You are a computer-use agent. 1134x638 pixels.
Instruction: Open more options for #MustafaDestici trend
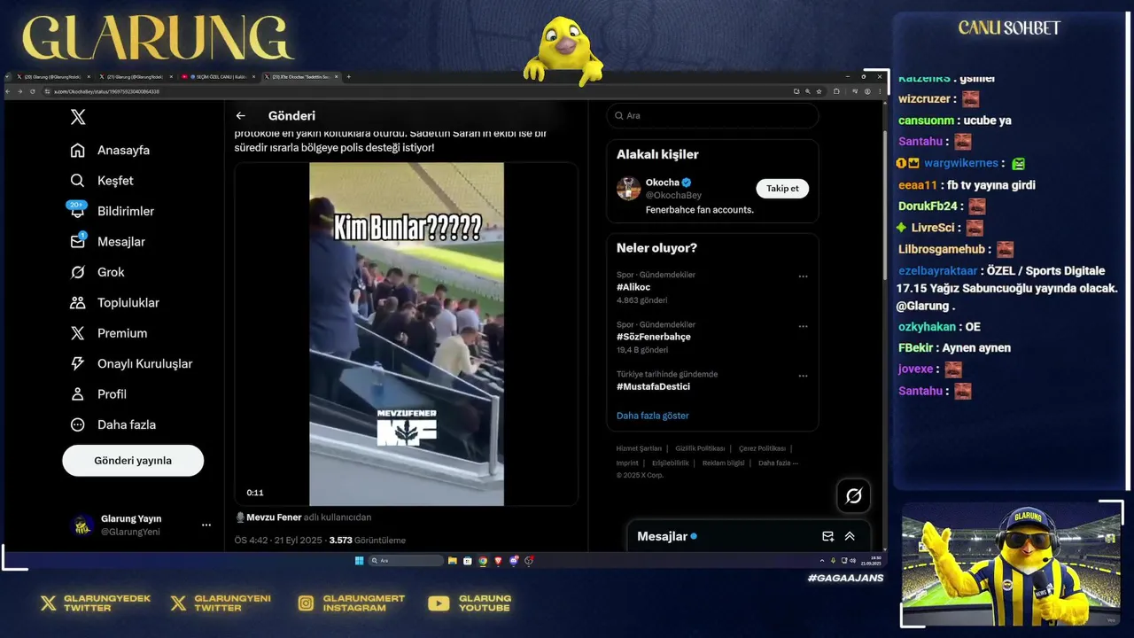(803, 376)
